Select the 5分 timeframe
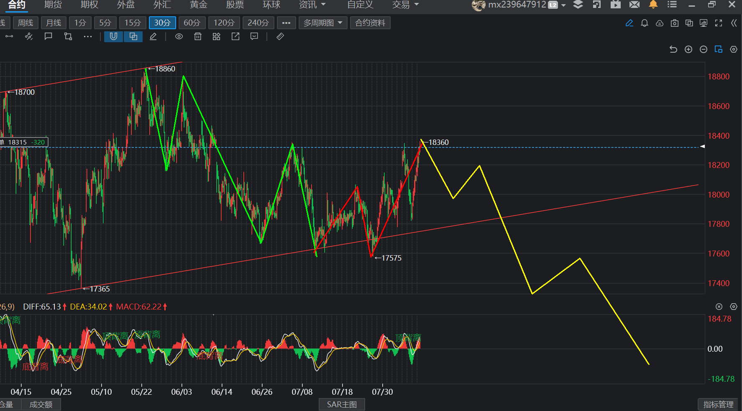This screenshot has width=742, height=411. click(105, 23)
